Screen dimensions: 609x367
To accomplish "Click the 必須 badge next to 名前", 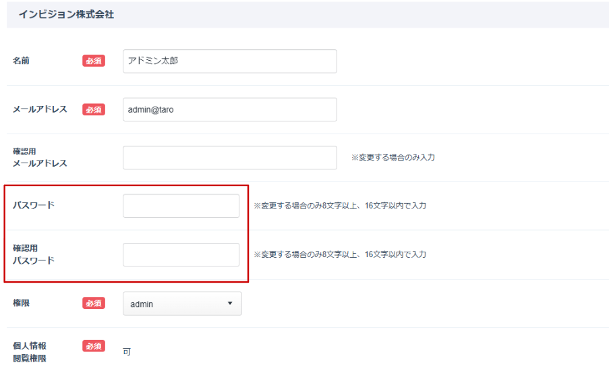I will pos(94,61).
